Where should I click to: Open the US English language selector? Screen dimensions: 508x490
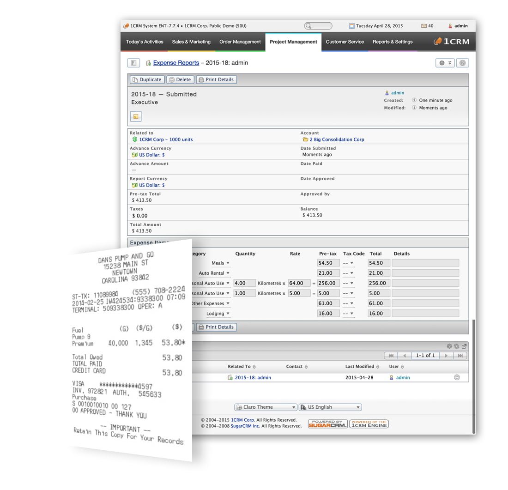330,407
